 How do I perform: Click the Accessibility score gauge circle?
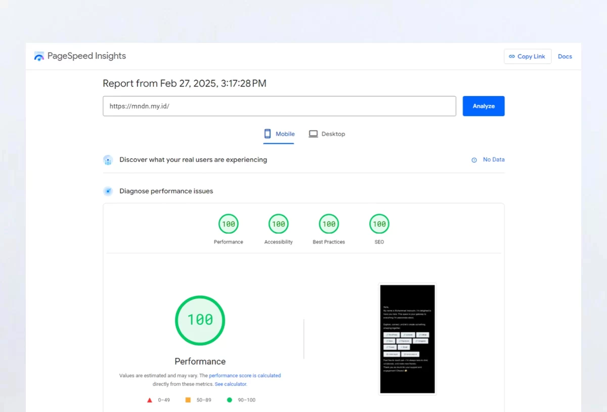click(278, 224)
